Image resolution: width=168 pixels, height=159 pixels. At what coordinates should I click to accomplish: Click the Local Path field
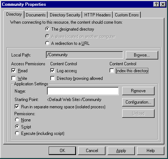pos(84,55)
